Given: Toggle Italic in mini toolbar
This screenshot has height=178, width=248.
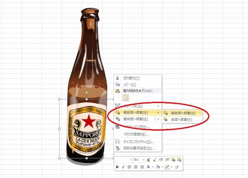Looking at the screenshot, I should click(x=123, y=167).
